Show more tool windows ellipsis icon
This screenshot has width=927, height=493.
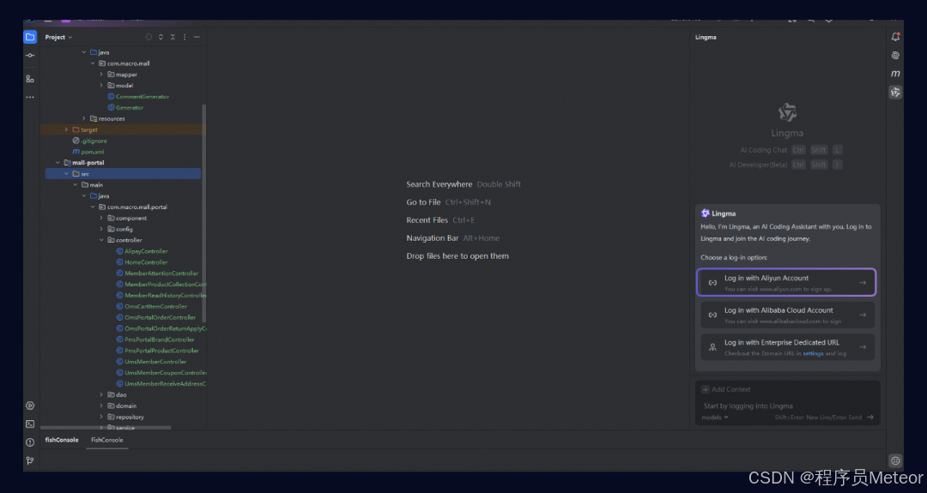(x=29, y=97)
